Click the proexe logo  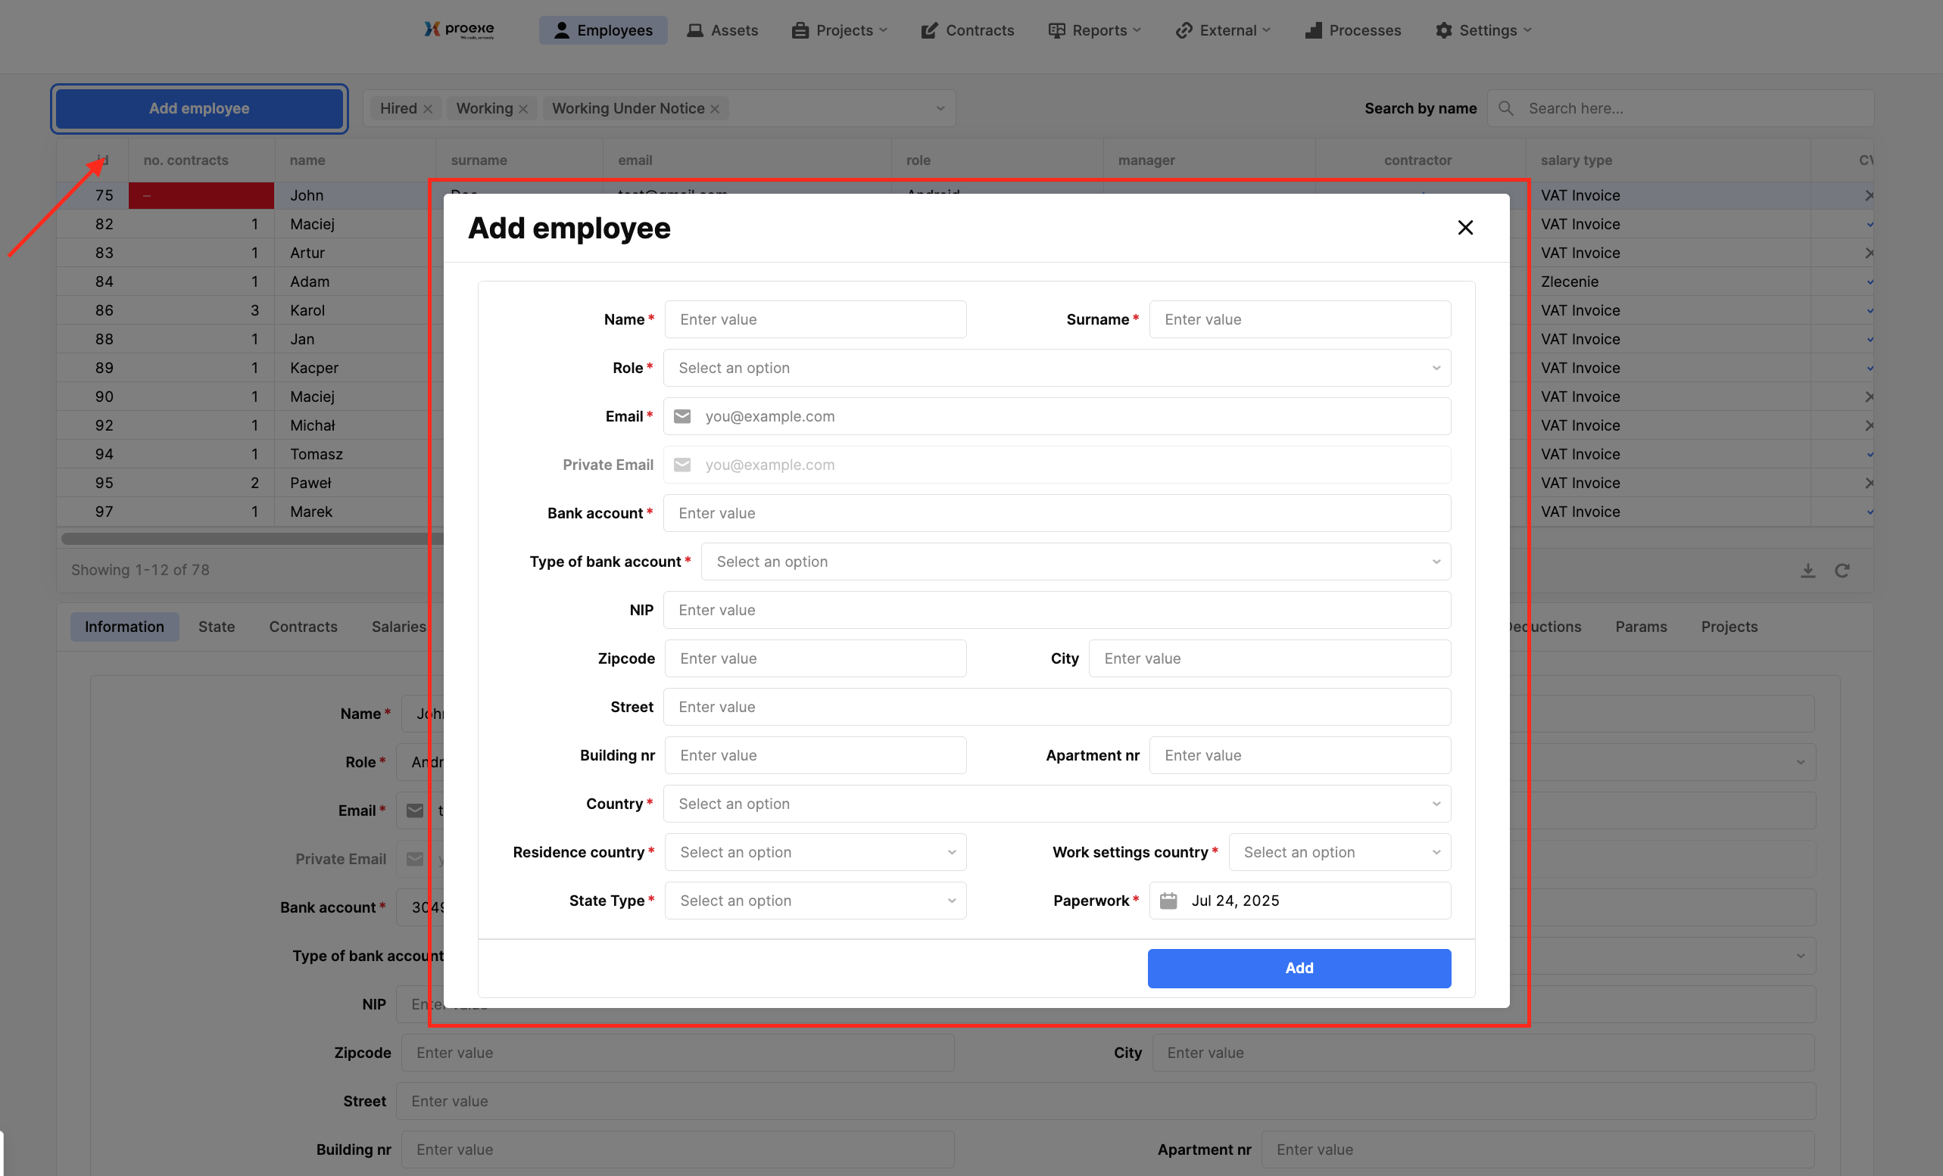pyautogui.click(x=460, y=30)
